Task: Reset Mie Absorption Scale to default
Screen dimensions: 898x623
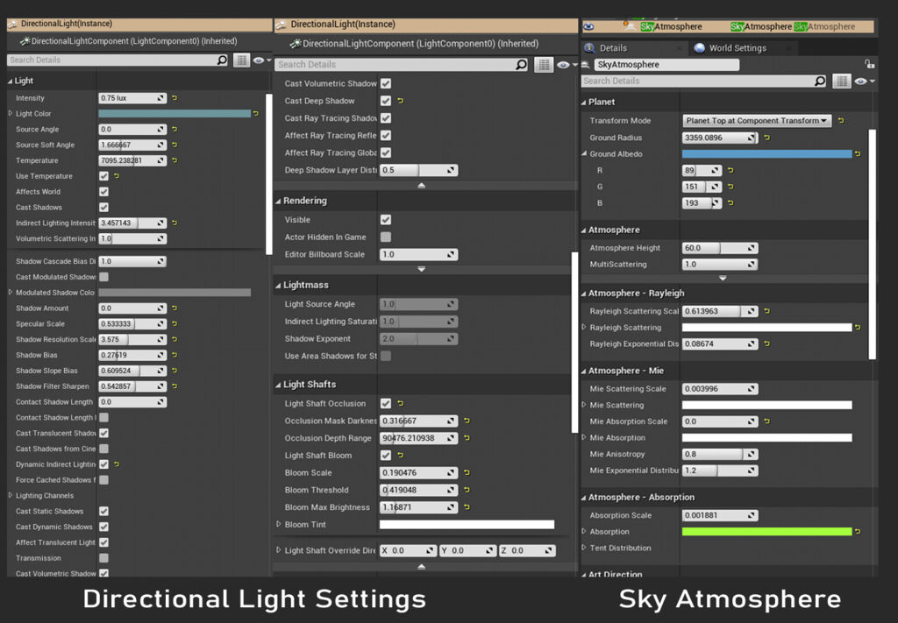Action: click(x=766, y=421)
